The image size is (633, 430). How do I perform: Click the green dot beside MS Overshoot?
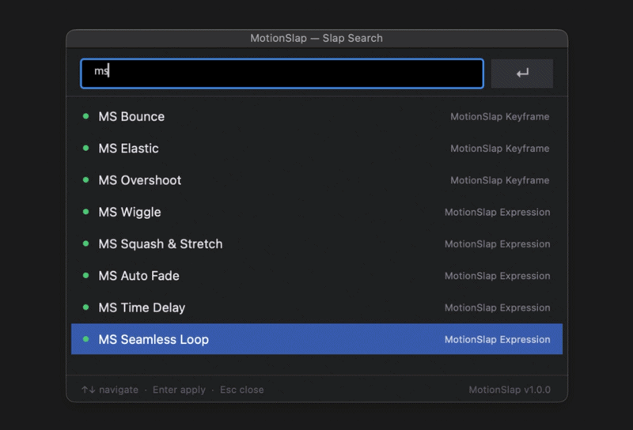click(85, 180)
